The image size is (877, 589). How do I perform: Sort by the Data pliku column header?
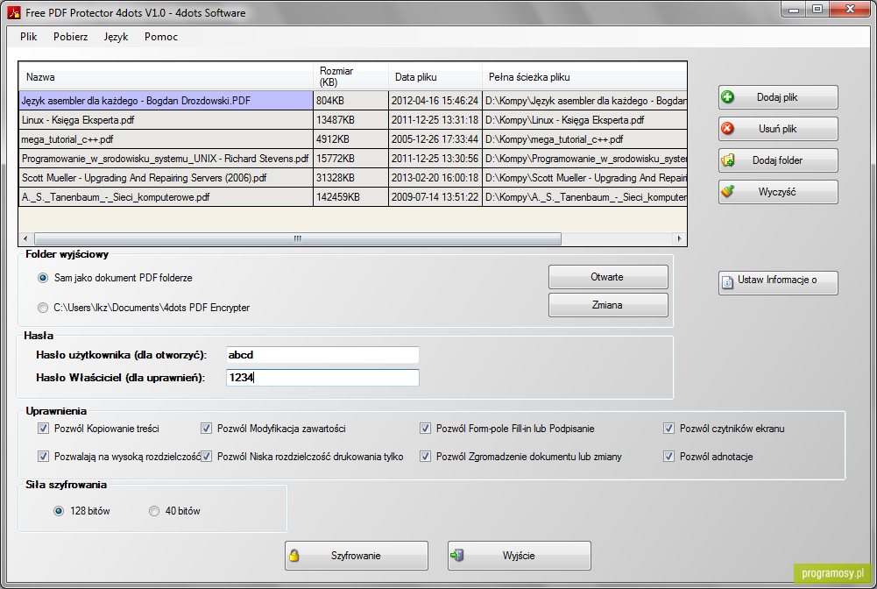pos(435,76)
